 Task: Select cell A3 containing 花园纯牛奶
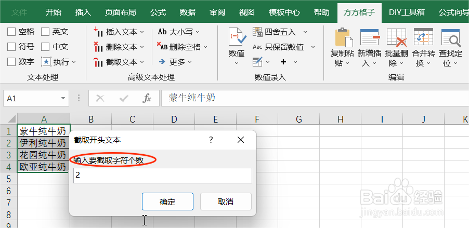pos(44,155)
